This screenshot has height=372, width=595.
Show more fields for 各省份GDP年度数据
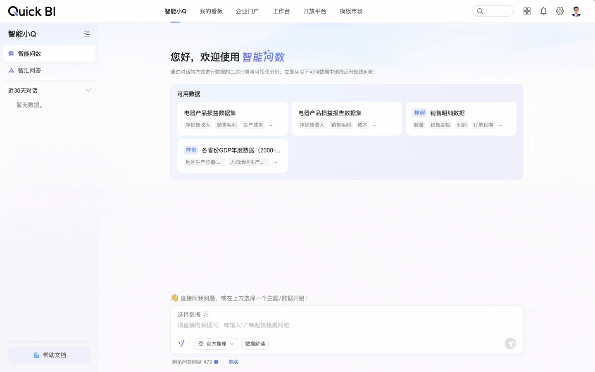275,162
